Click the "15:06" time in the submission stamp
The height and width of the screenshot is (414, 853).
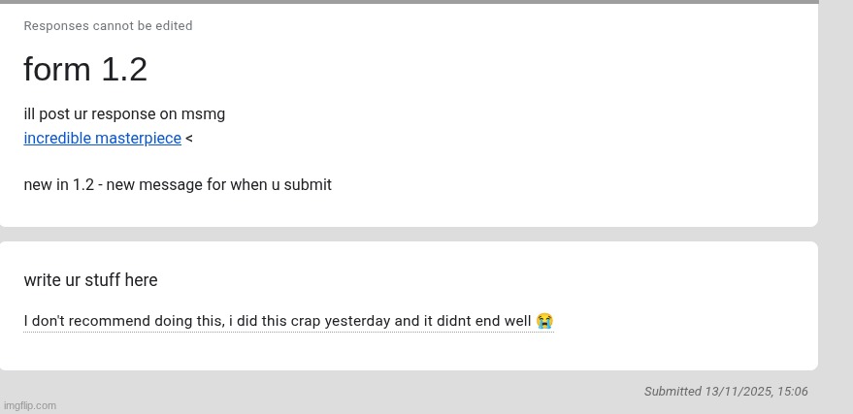click(x=792, y=392)
